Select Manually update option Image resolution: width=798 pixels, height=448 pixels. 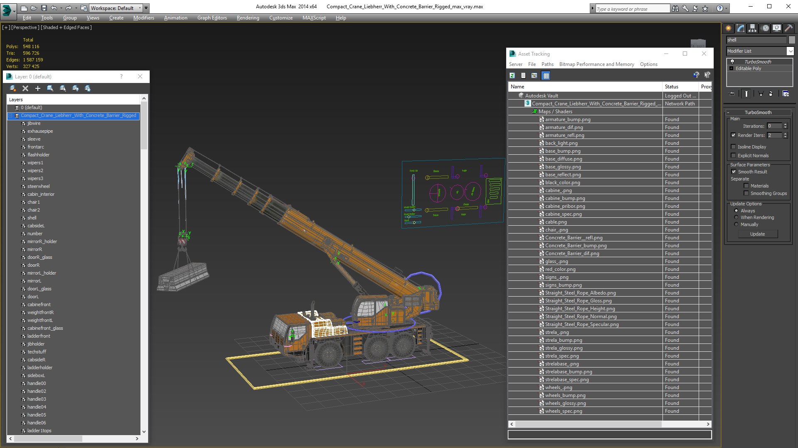[x=736, y=224]
